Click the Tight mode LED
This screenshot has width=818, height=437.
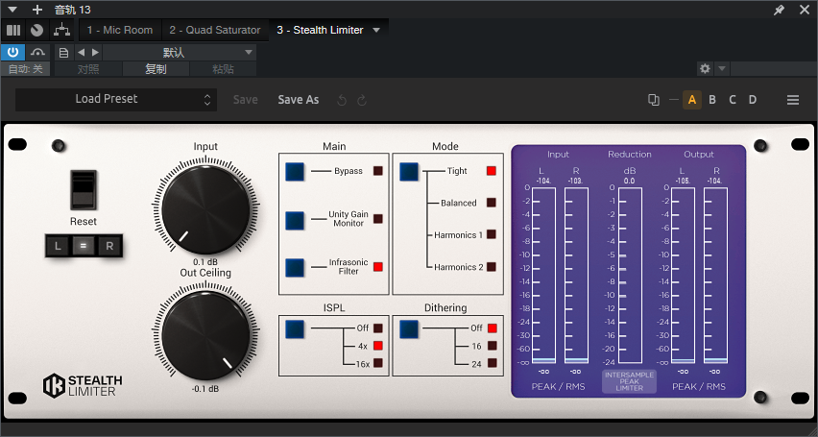pyautogui.click(x=492, y=171)
